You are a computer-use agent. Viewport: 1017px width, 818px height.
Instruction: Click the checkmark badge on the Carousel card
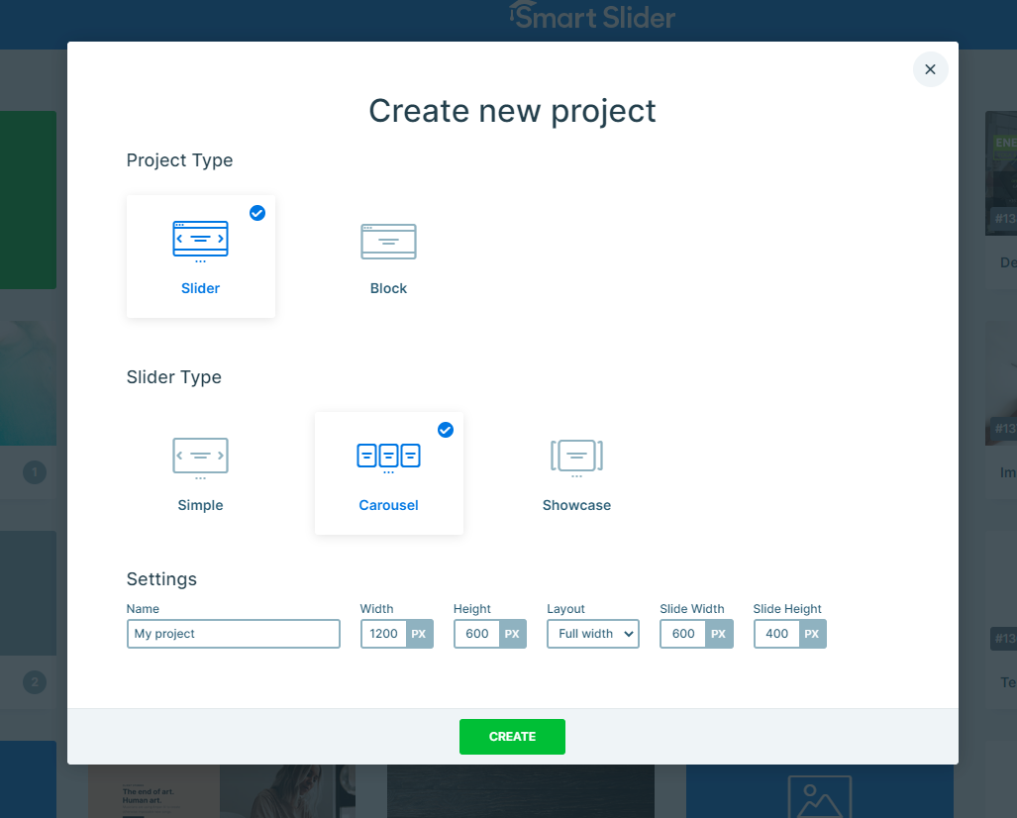(445, 430)
